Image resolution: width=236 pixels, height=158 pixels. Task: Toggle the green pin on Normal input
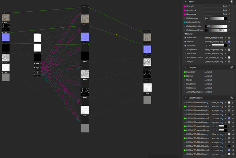pyautogui.click(x=185, y=41)
